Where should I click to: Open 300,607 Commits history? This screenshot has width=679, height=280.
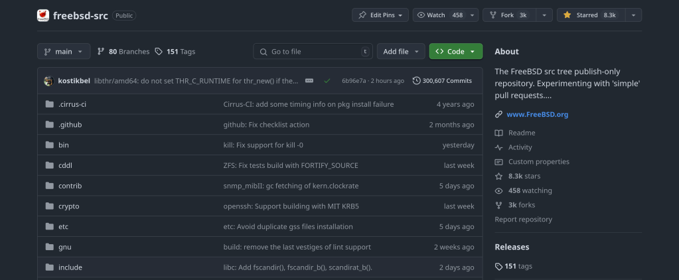click(442, 81)
